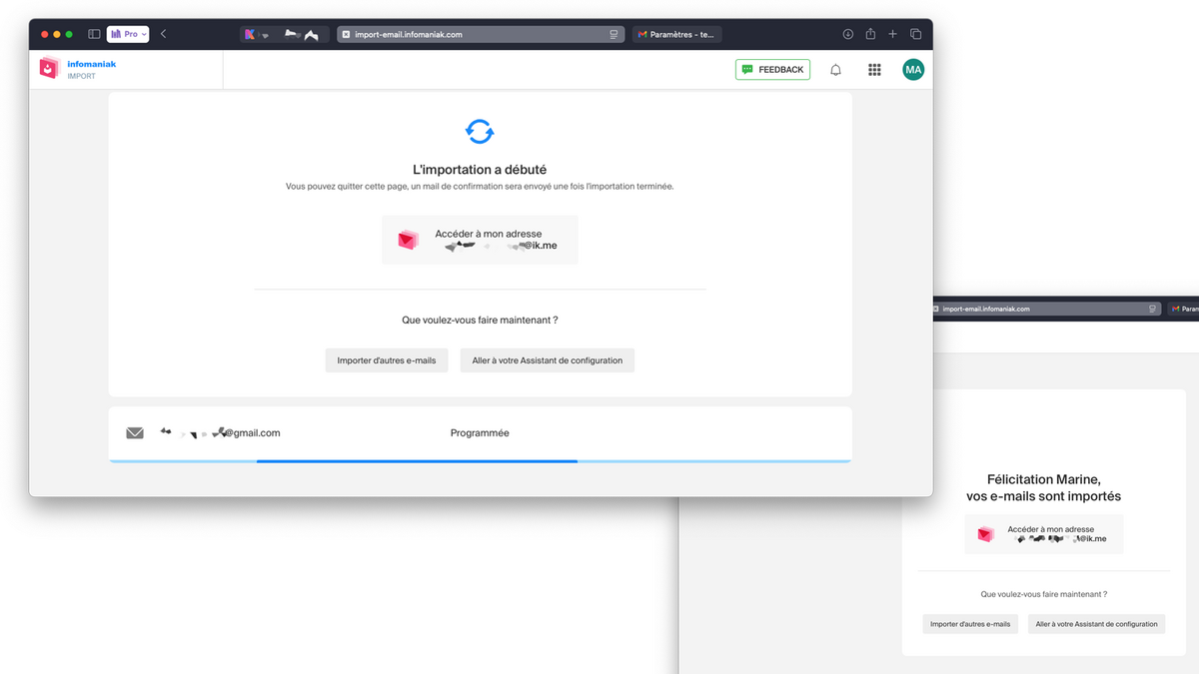Open the Pro profile dropdown
Viewport: 1199px width, 674px height.
[128, 34]
